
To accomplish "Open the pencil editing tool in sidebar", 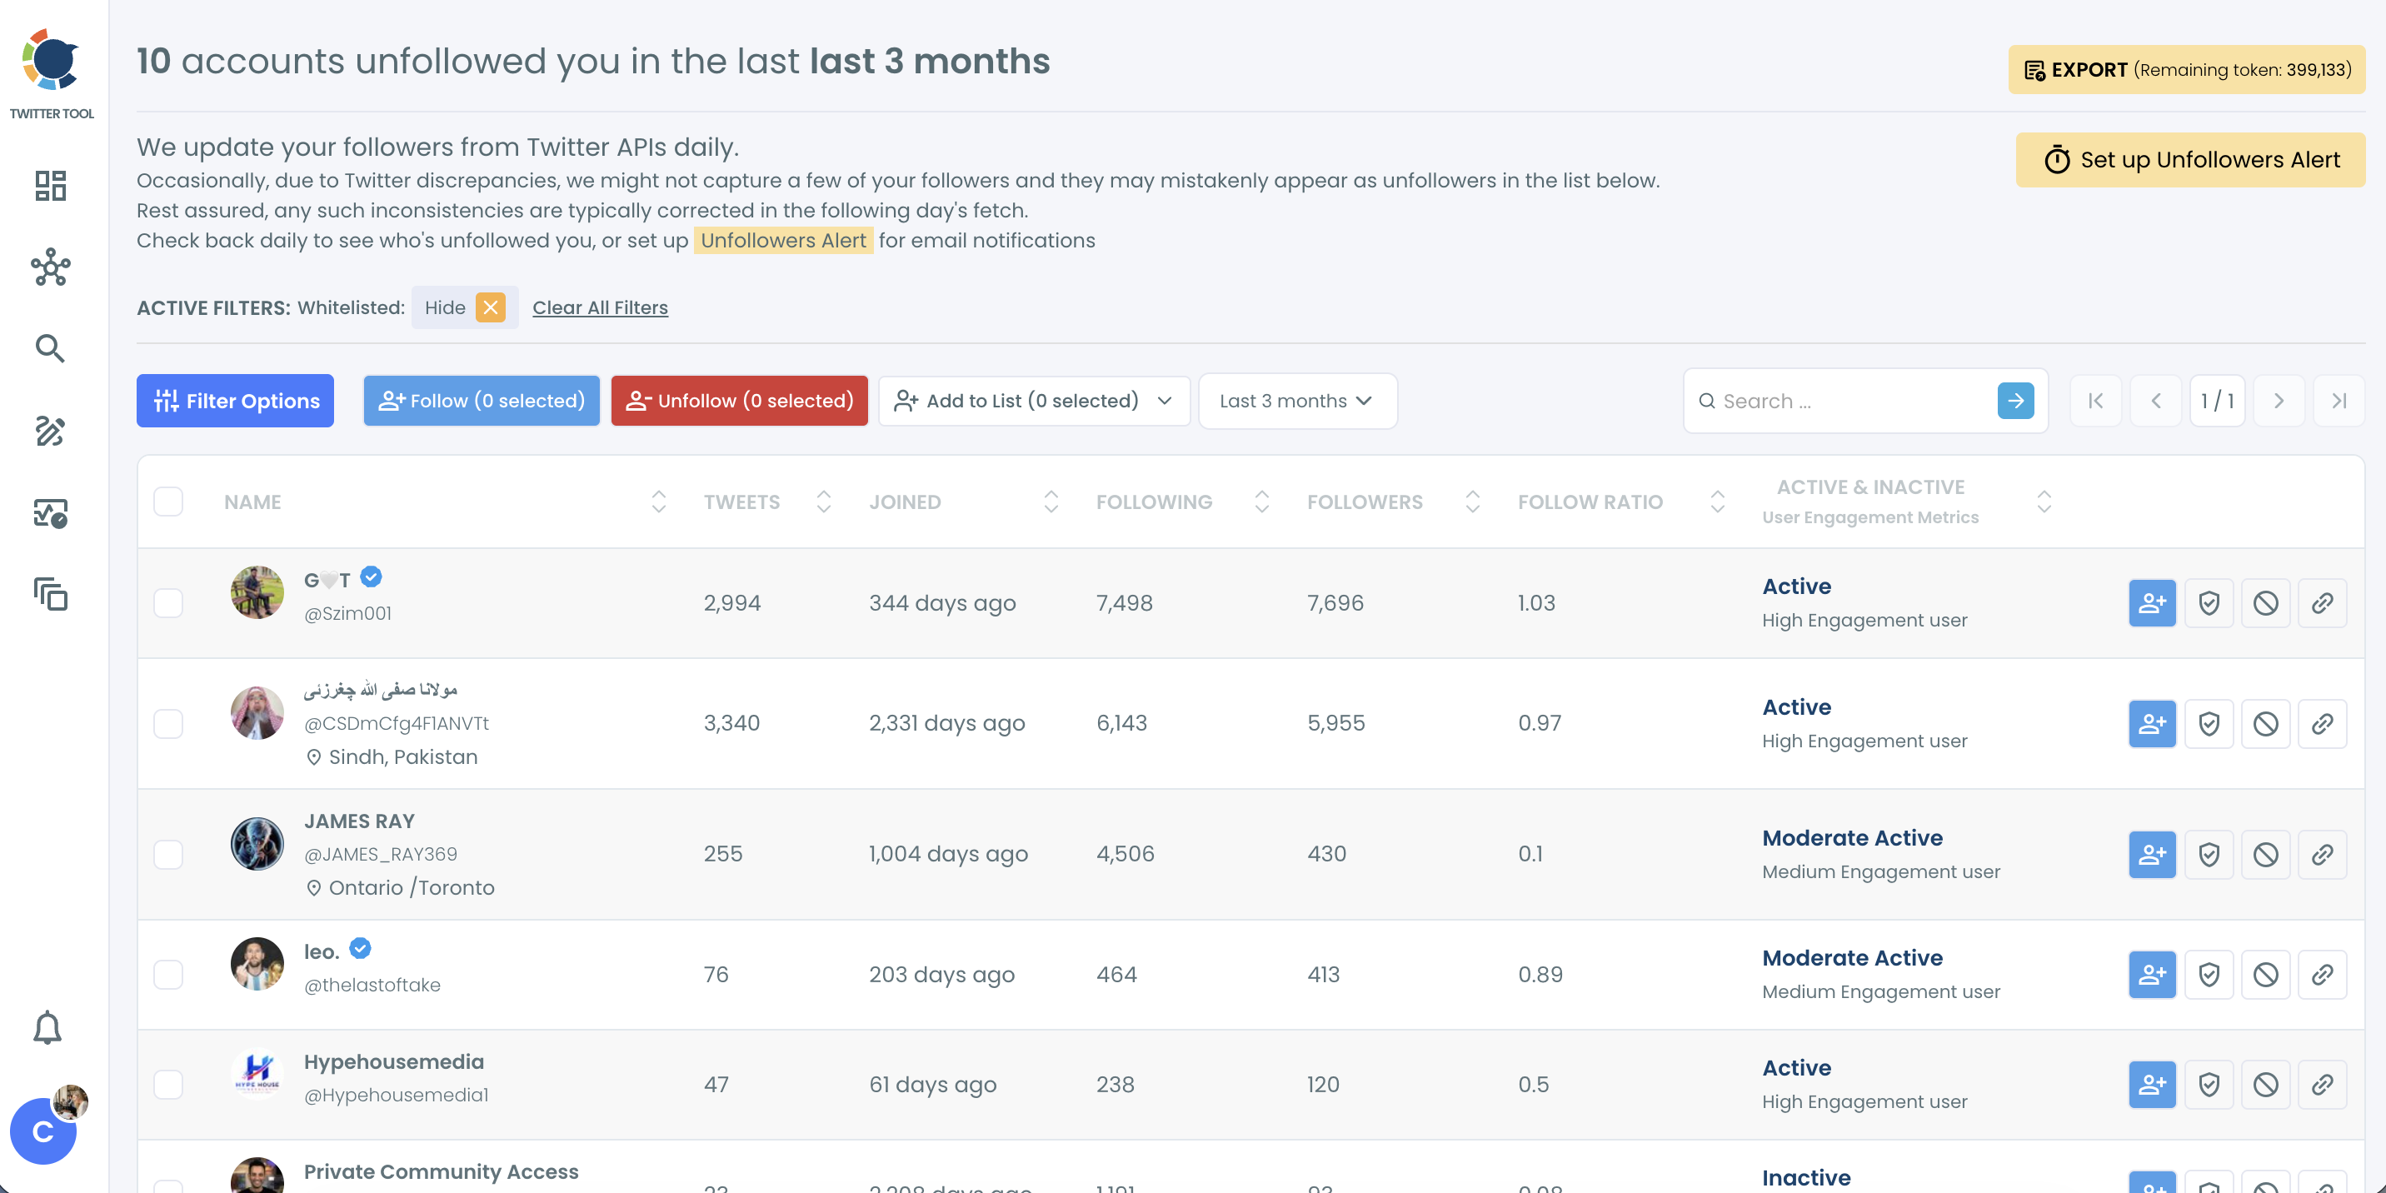I will click(50, 430).
